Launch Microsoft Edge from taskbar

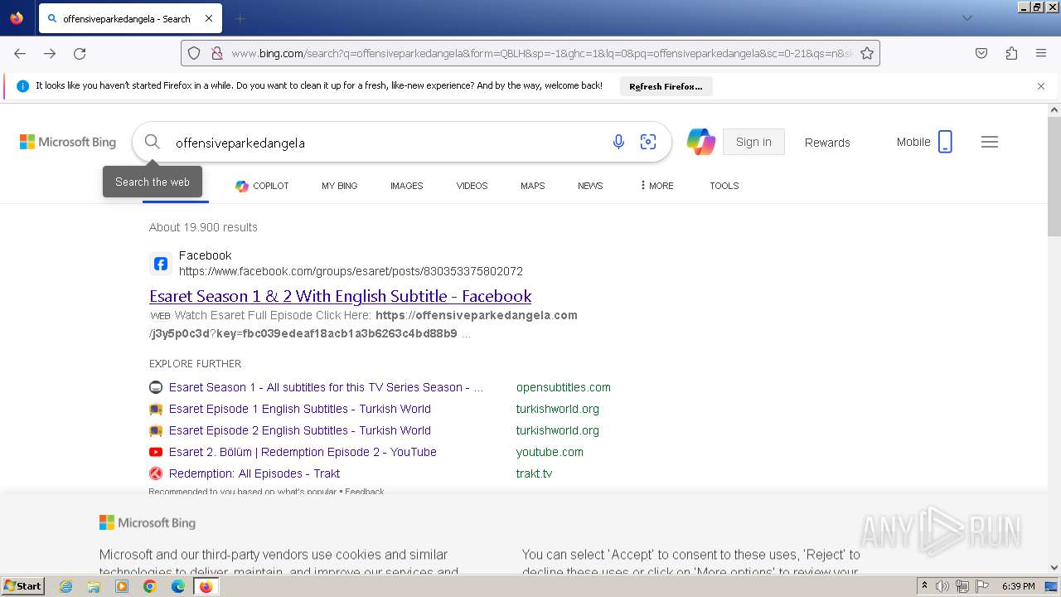pos(178,586)
